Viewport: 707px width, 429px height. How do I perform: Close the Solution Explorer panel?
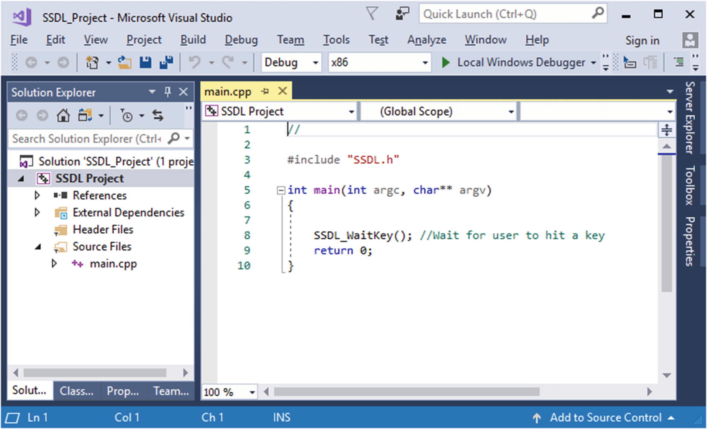pyautogui.click(x=183, y=92)
